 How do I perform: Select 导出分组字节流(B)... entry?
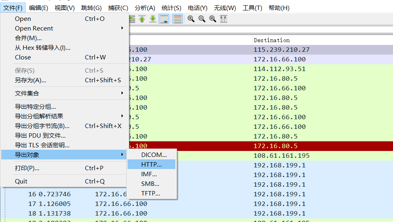point(64,126)
